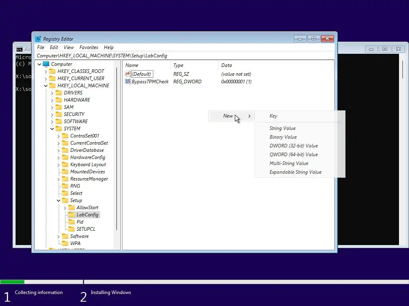
Task: Click the AllowStart folder icon
Action: 71,207
